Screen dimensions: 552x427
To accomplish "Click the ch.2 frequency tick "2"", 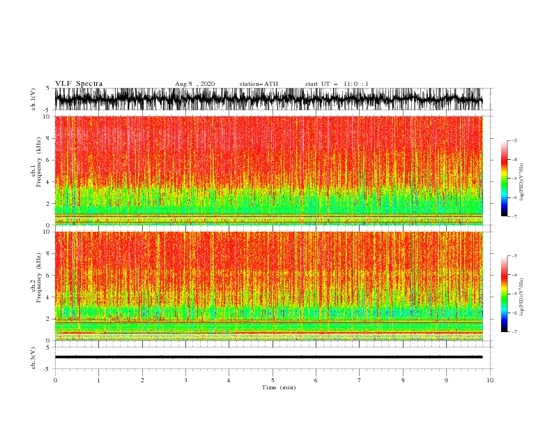I will coord(48,319).
